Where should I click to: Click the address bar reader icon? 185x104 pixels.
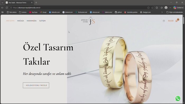[149, 8]
